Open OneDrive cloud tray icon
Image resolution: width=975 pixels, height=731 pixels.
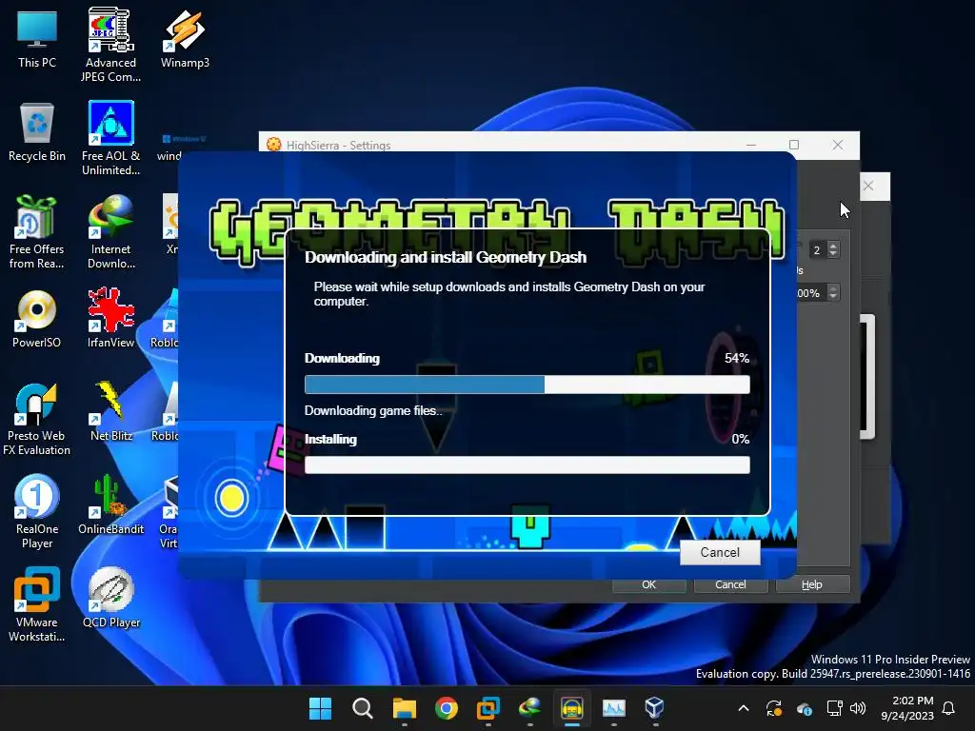coord(804,708)
